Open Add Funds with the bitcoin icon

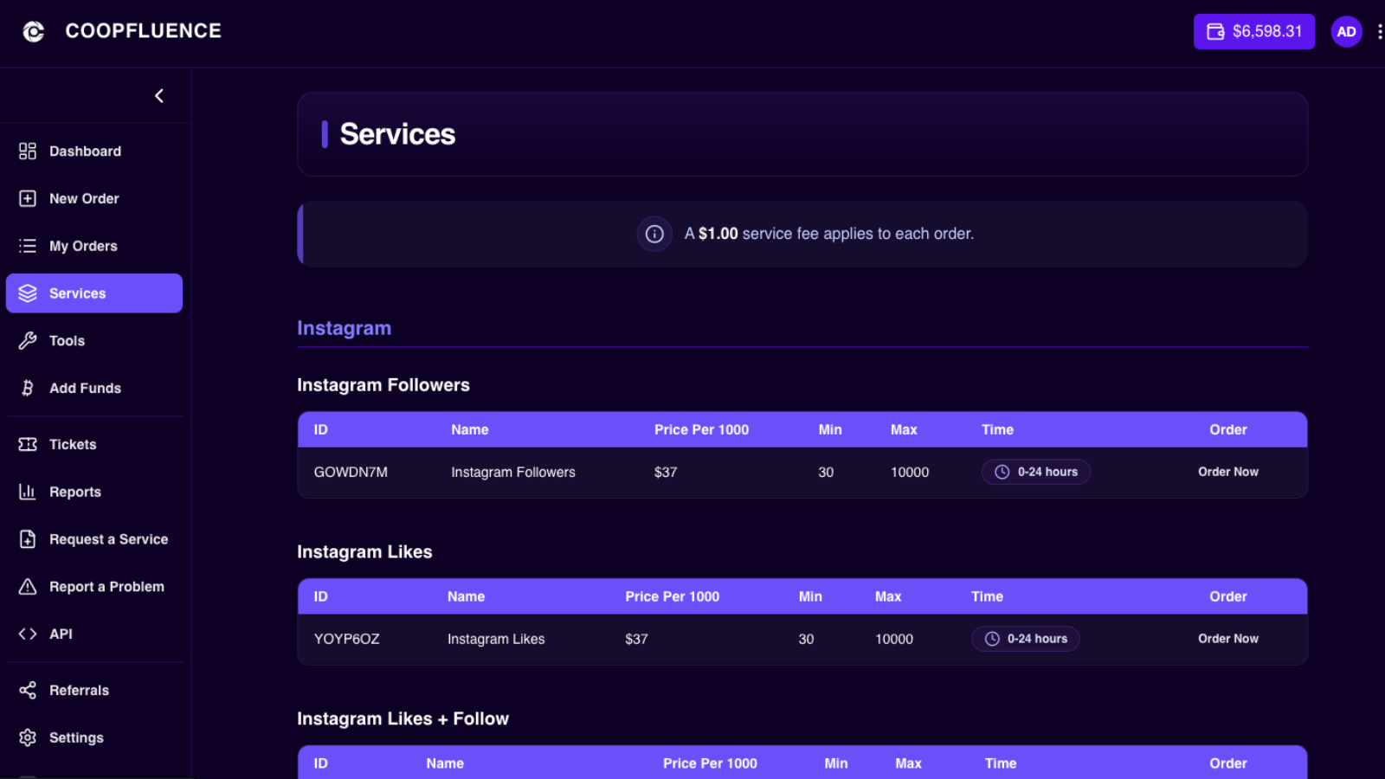tap(27, 388)
